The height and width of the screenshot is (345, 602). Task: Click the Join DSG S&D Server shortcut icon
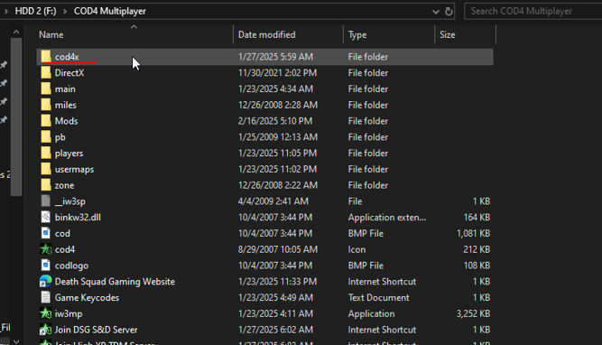click(46, 330)
